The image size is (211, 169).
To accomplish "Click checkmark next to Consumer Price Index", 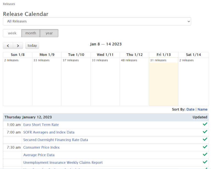I will (205, 147).
